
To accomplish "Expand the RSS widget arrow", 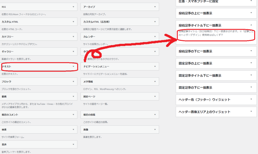I will (x=73, y=7).
